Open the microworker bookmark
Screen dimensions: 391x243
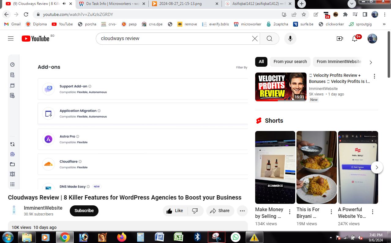click(248, 24)
